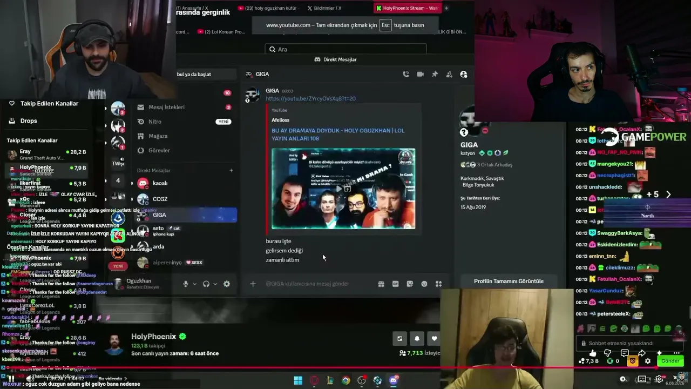Add friends to the GIGA DM
Screen dimensions: 691x389
pos(449,75)
